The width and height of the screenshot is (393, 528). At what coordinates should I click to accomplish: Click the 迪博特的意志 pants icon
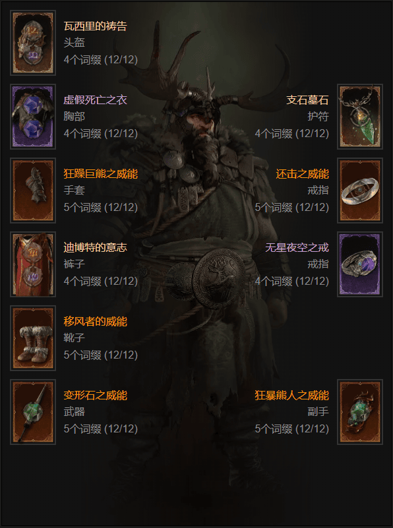(33, 264)
